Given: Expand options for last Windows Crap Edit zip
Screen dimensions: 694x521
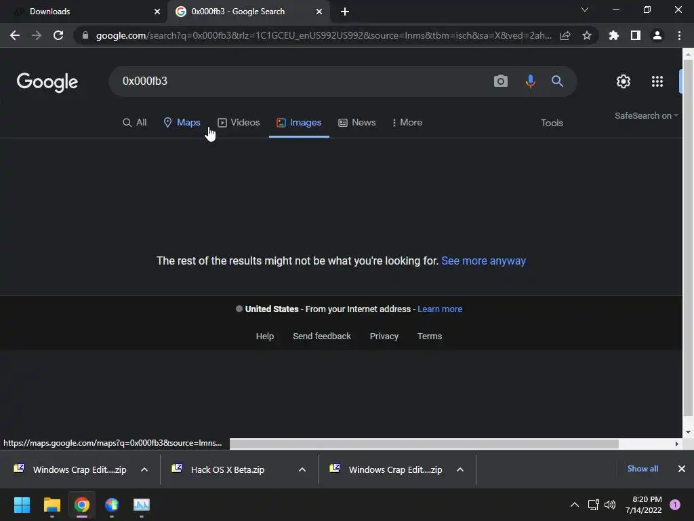Looking at the screenshot, I should click(460, 469).
